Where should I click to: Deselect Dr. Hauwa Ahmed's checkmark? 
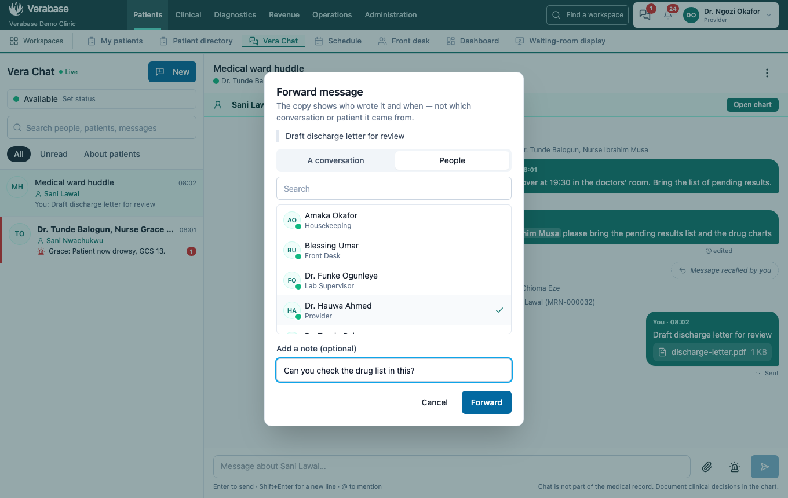[499, 310]
